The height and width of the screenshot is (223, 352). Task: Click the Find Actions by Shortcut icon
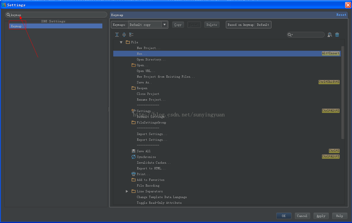click(x=330, y=35)
